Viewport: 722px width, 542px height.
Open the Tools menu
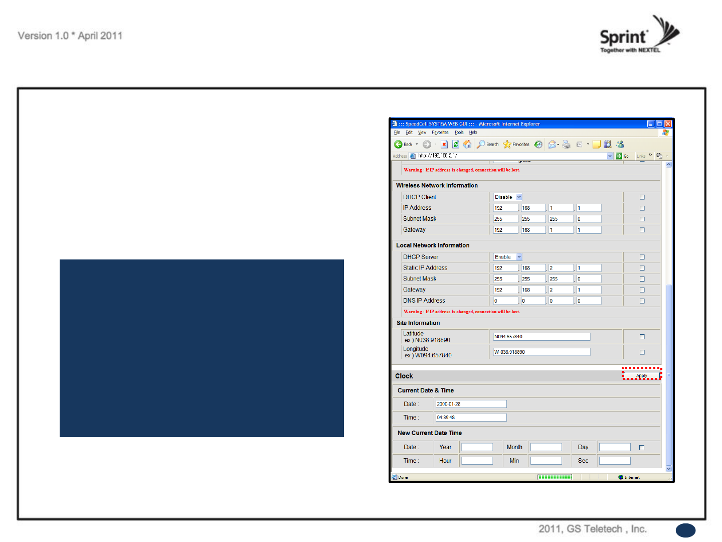(459, 132)
